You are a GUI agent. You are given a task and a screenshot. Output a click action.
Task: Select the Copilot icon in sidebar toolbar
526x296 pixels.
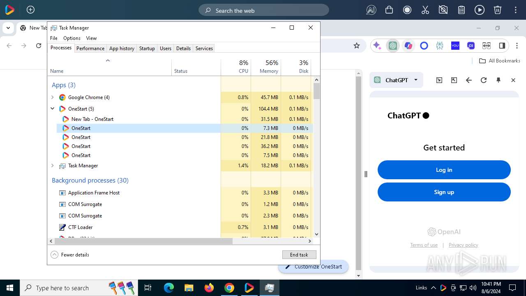click(x=408, y=46)
